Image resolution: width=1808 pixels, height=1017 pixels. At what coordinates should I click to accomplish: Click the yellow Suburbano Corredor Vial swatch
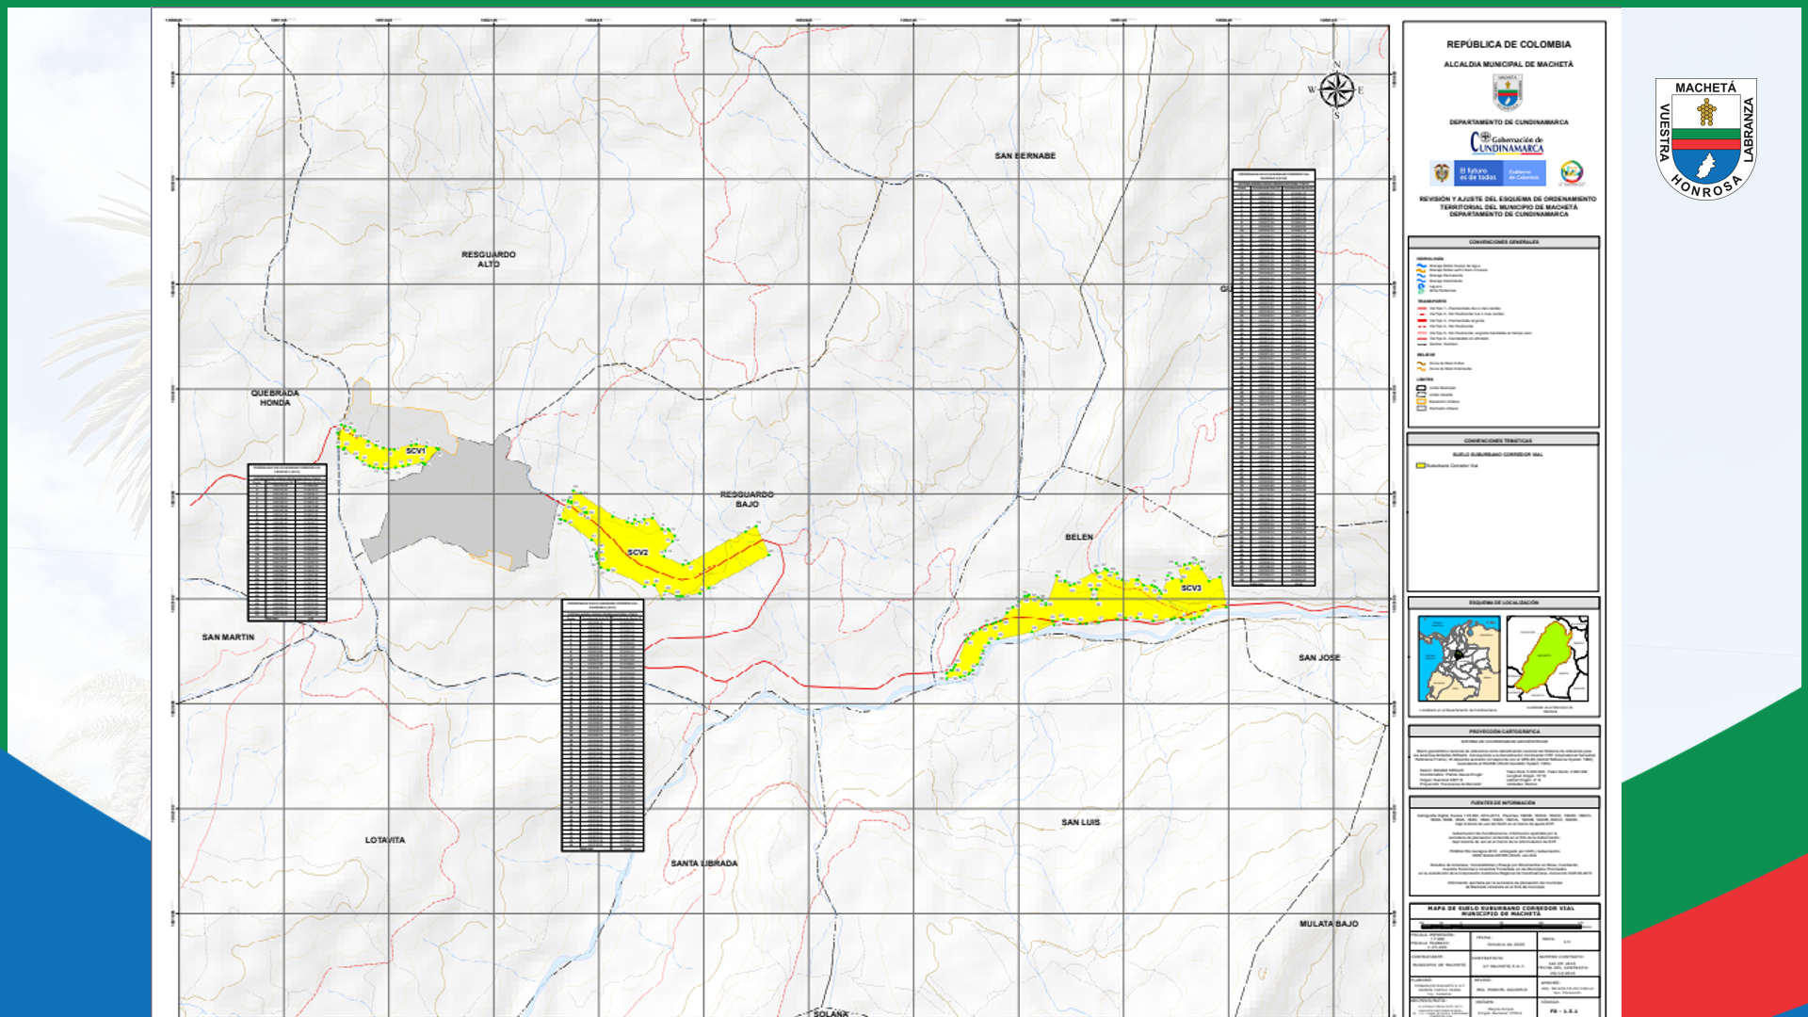pyautogui.click(x=1421, y=465)
